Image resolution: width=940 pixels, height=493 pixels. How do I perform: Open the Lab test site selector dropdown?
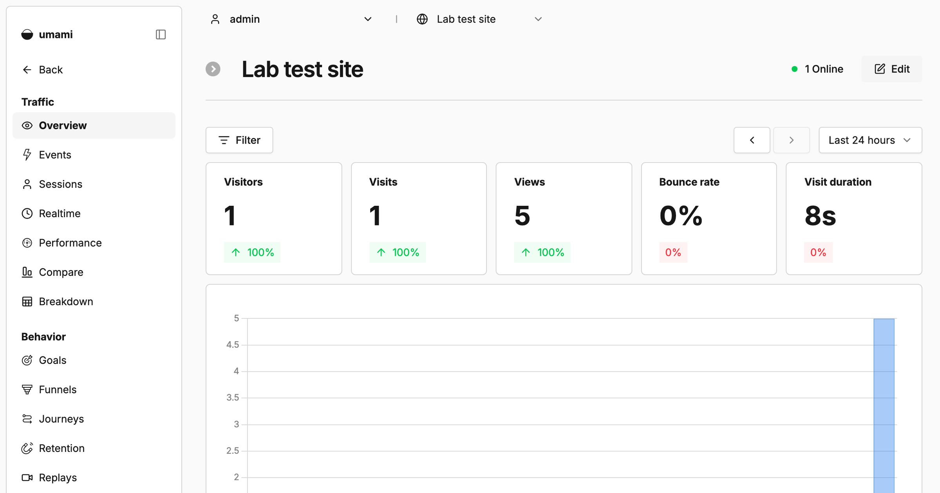tap(480, 19)
